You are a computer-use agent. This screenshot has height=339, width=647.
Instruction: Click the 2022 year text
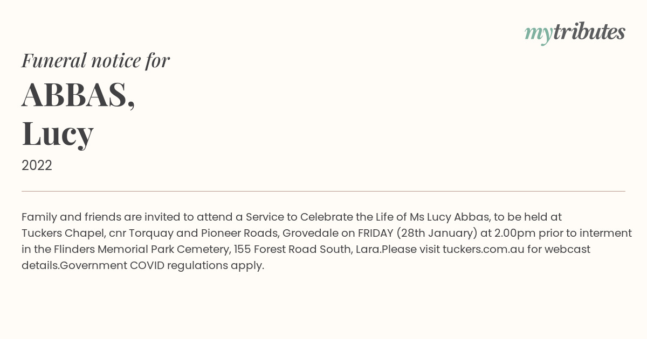click(x=37, y=166)
